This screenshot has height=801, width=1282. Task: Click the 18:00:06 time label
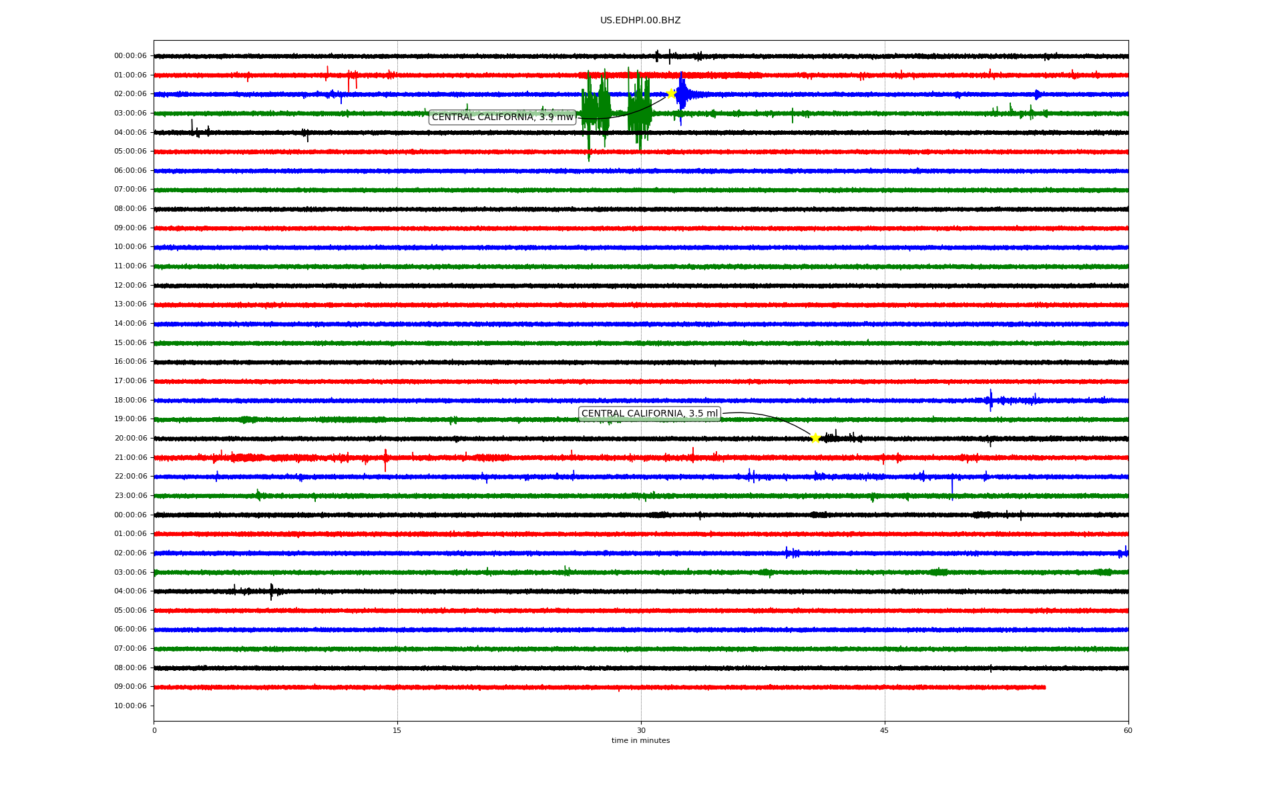point(130,400)
